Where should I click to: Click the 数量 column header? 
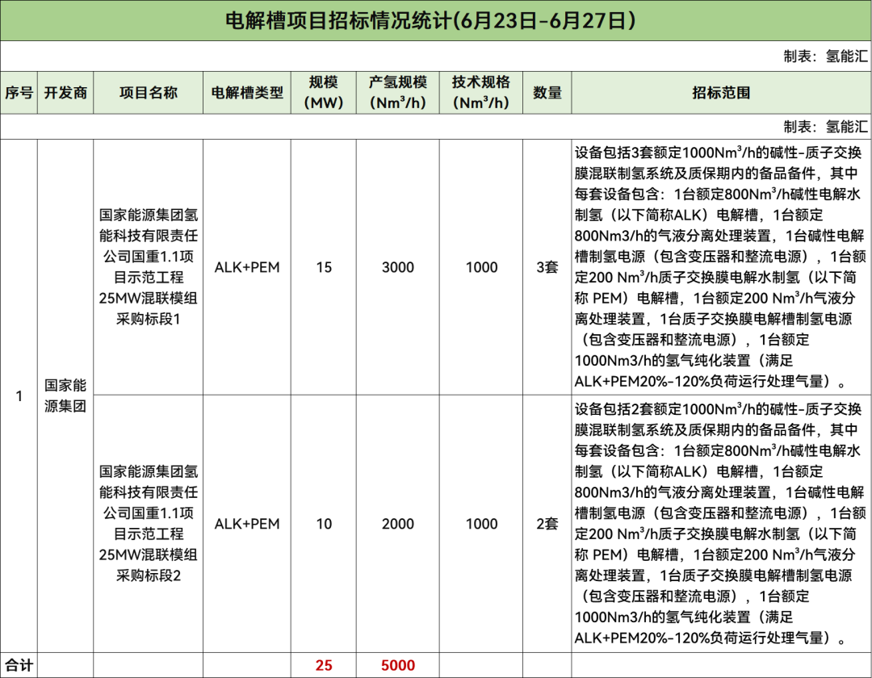point(547,93)
